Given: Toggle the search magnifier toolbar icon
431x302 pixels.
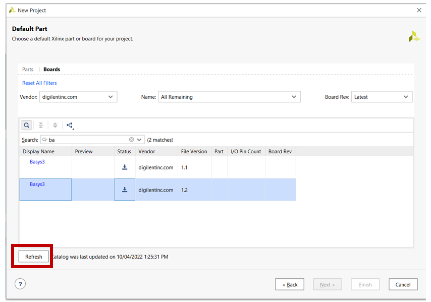Looking at the screenshot, I should point(26,125).
